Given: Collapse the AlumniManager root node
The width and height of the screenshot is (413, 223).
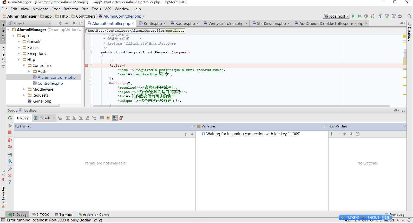Looking at the screenshot, I should (8, 30).
